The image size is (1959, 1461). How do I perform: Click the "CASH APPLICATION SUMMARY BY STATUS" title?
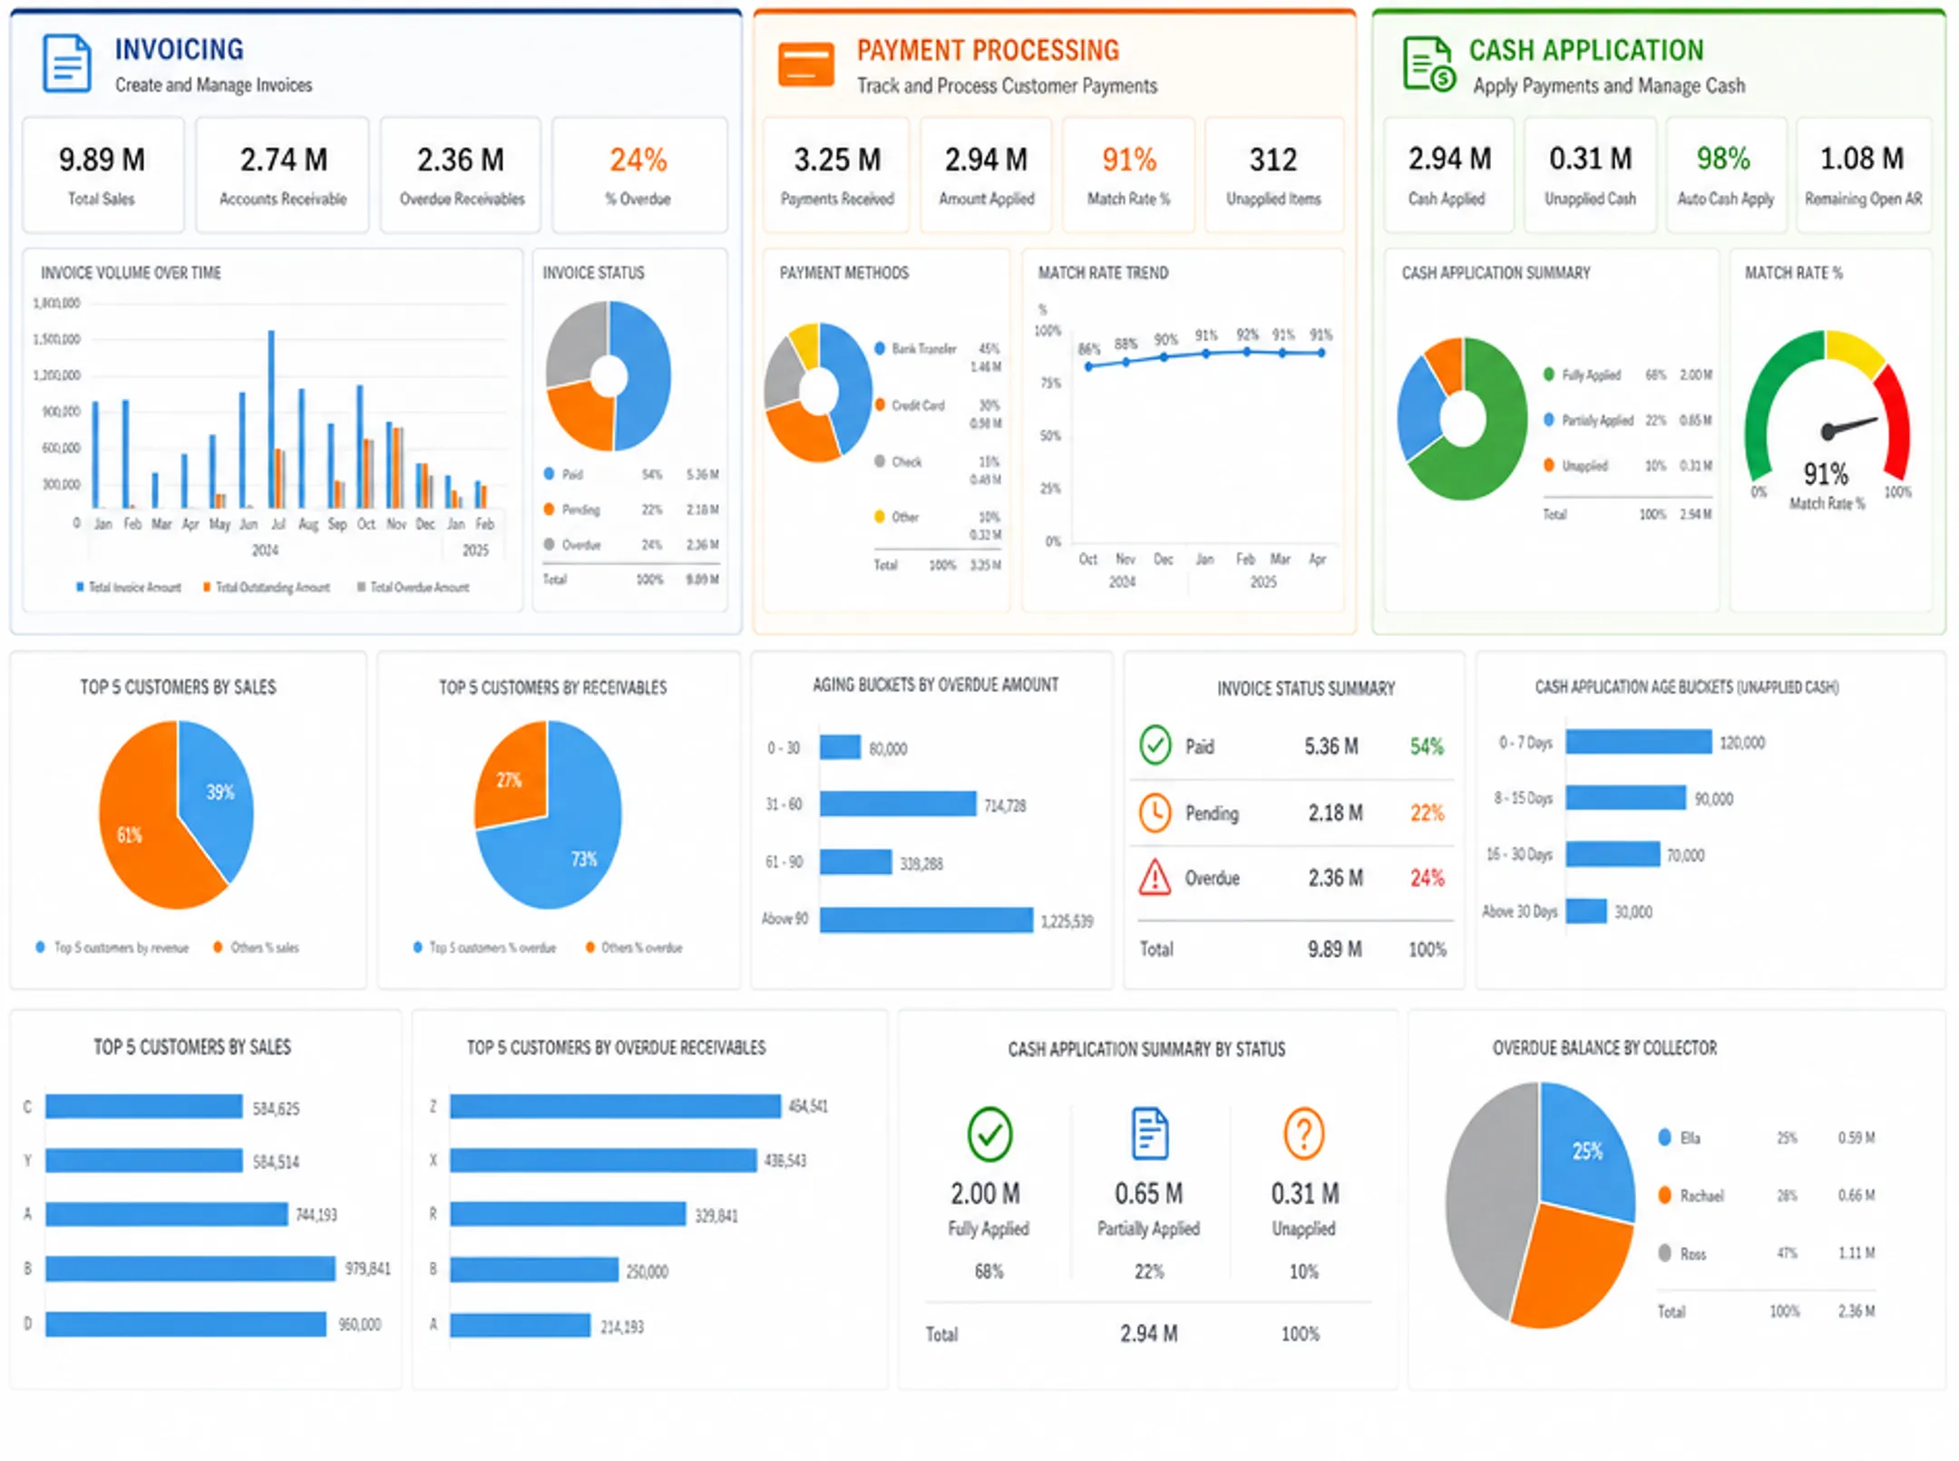(1146, 1049)
